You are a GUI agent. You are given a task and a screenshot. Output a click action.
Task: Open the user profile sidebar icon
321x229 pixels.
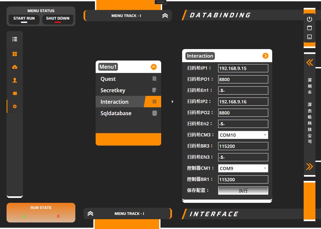(15, 80)
